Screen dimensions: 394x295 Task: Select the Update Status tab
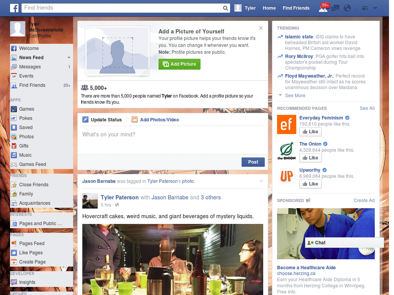coord(102,120)
